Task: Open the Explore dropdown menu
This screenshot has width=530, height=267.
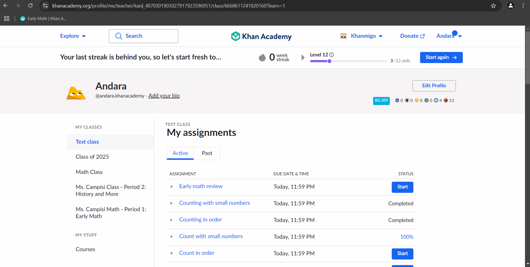Action: point(73,36)
